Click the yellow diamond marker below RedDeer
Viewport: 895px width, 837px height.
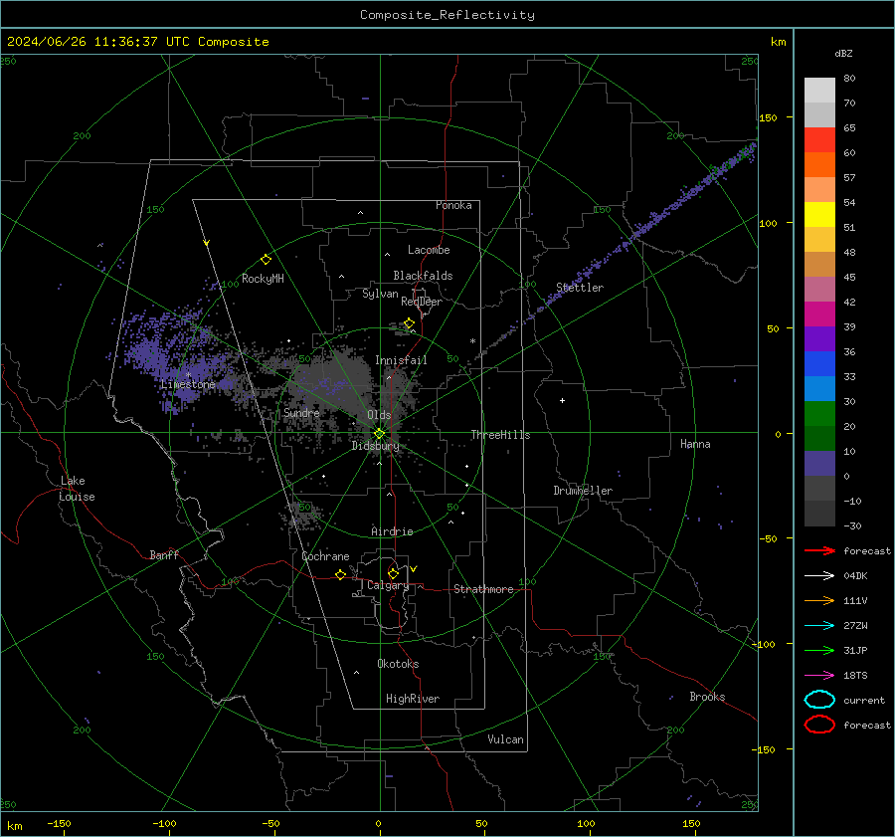click(410, 323)
